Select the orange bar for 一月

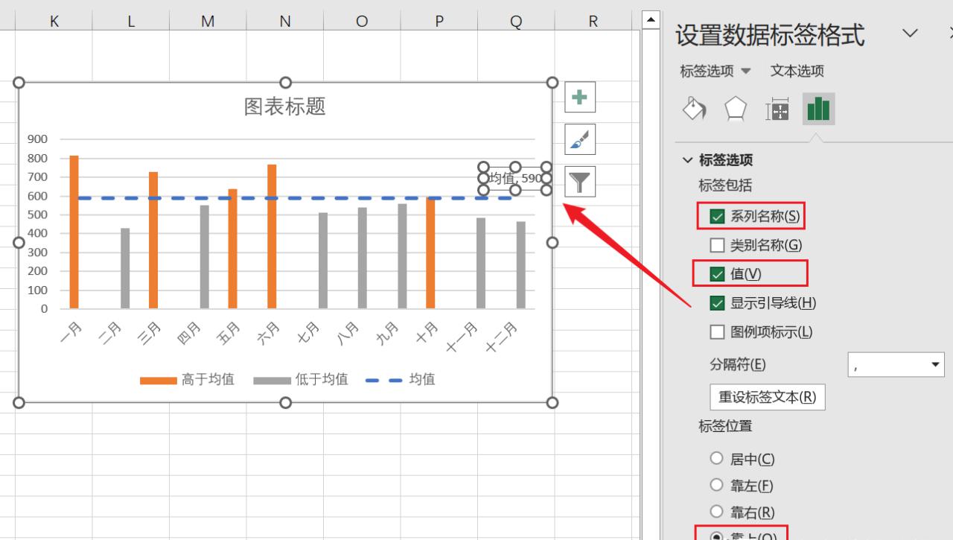pos(74,232)
